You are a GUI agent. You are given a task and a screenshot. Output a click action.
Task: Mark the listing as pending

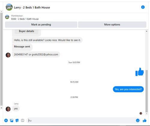point(41,25)
